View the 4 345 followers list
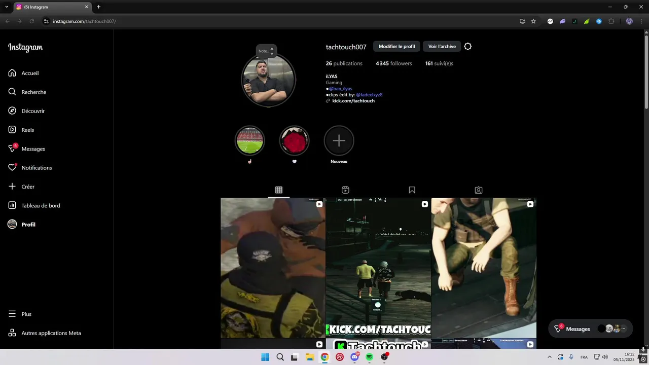649x365 pixels. tap(393, 63)
